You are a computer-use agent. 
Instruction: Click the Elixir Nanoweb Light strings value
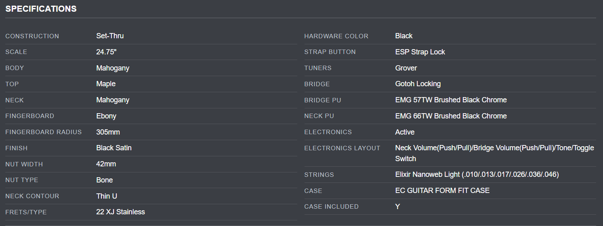pos(477,174)
